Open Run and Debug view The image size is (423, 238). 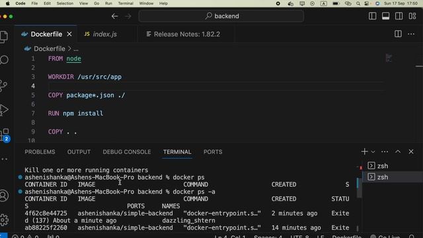(x=4, y=110)
